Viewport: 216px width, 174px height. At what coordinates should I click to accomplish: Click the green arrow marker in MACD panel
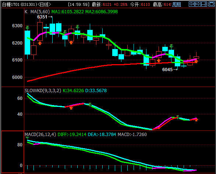tap(27, 138)
